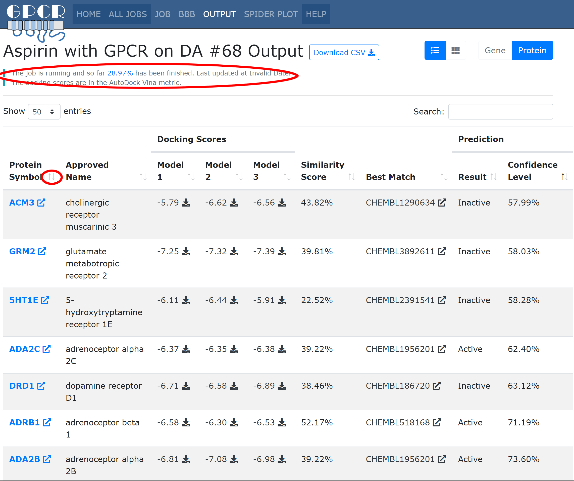Open the entries count dropdown
The image size is (574, 481).
(x=44, y=112)
